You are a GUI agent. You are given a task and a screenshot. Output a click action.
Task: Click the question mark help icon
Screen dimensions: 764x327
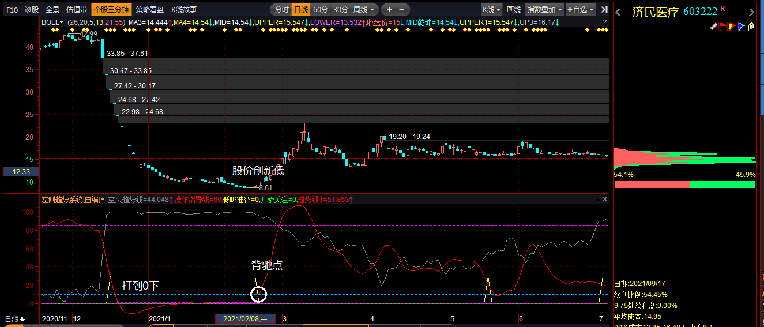pyautogui.click(x=604, y=22)
